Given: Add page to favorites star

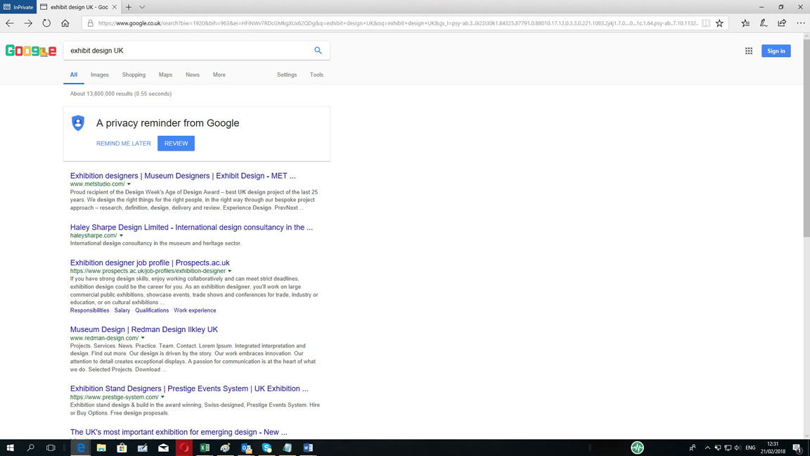Looking at the screenshot, I should click(719, 23).
